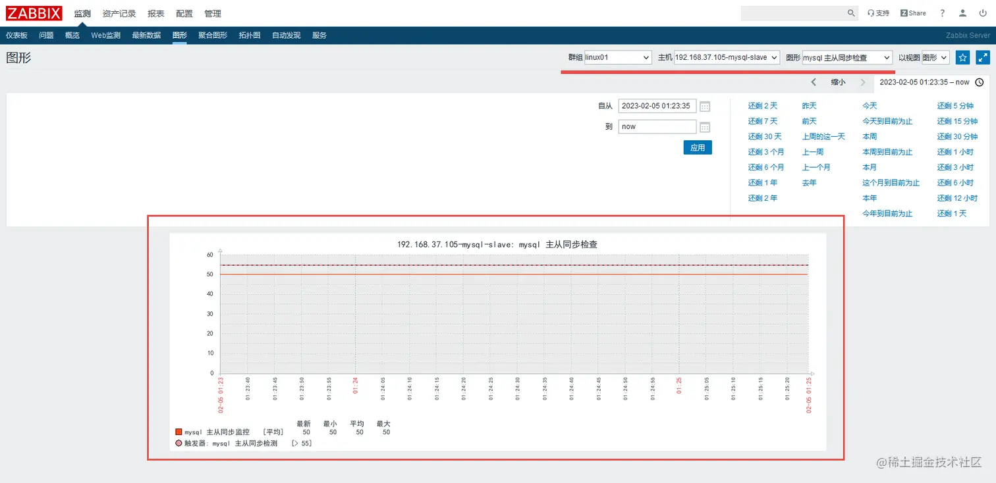This screenshot has width=996, height=483.
Task: Select the 还剩 7 天 range
Action: (763, 121)
